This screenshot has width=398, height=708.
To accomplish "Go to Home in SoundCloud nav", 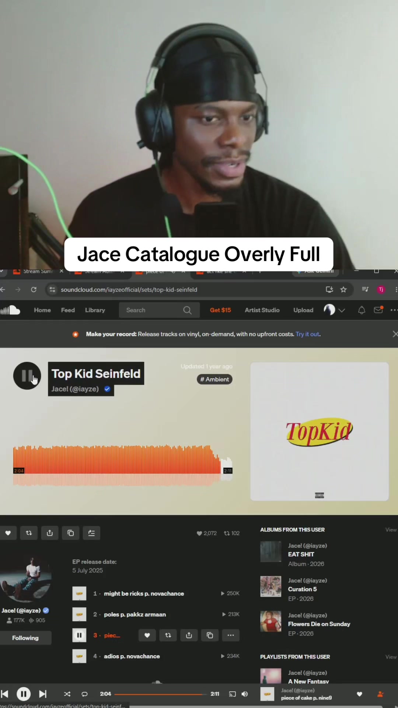I will [42, 310].
